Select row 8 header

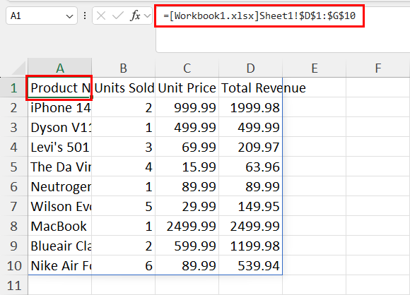point(14,226)
